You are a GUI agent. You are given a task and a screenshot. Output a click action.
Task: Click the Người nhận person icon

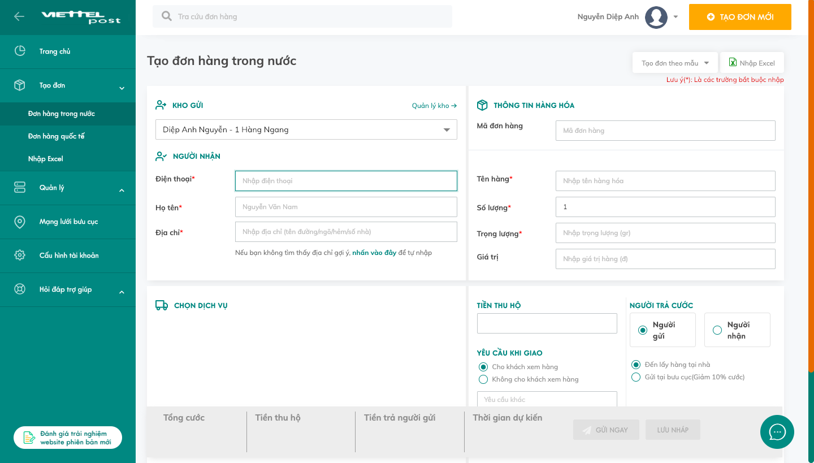(161, 156)
